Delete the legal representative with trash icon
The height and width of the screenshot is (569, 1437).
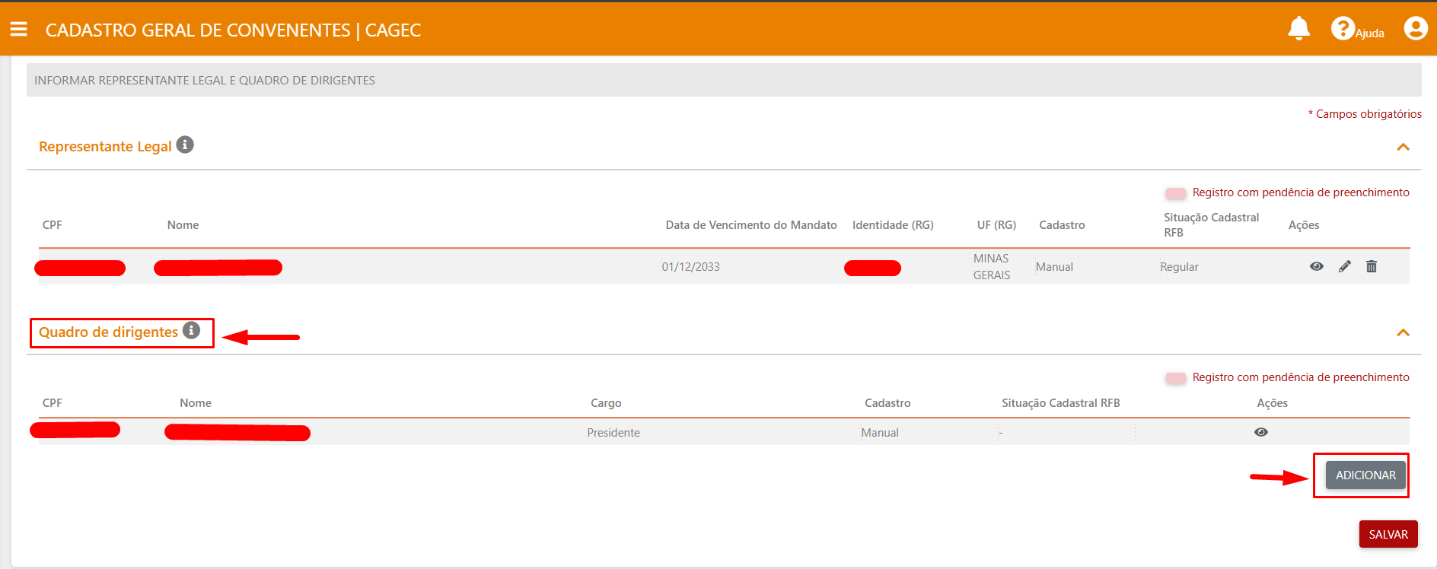pos(1372,266)
